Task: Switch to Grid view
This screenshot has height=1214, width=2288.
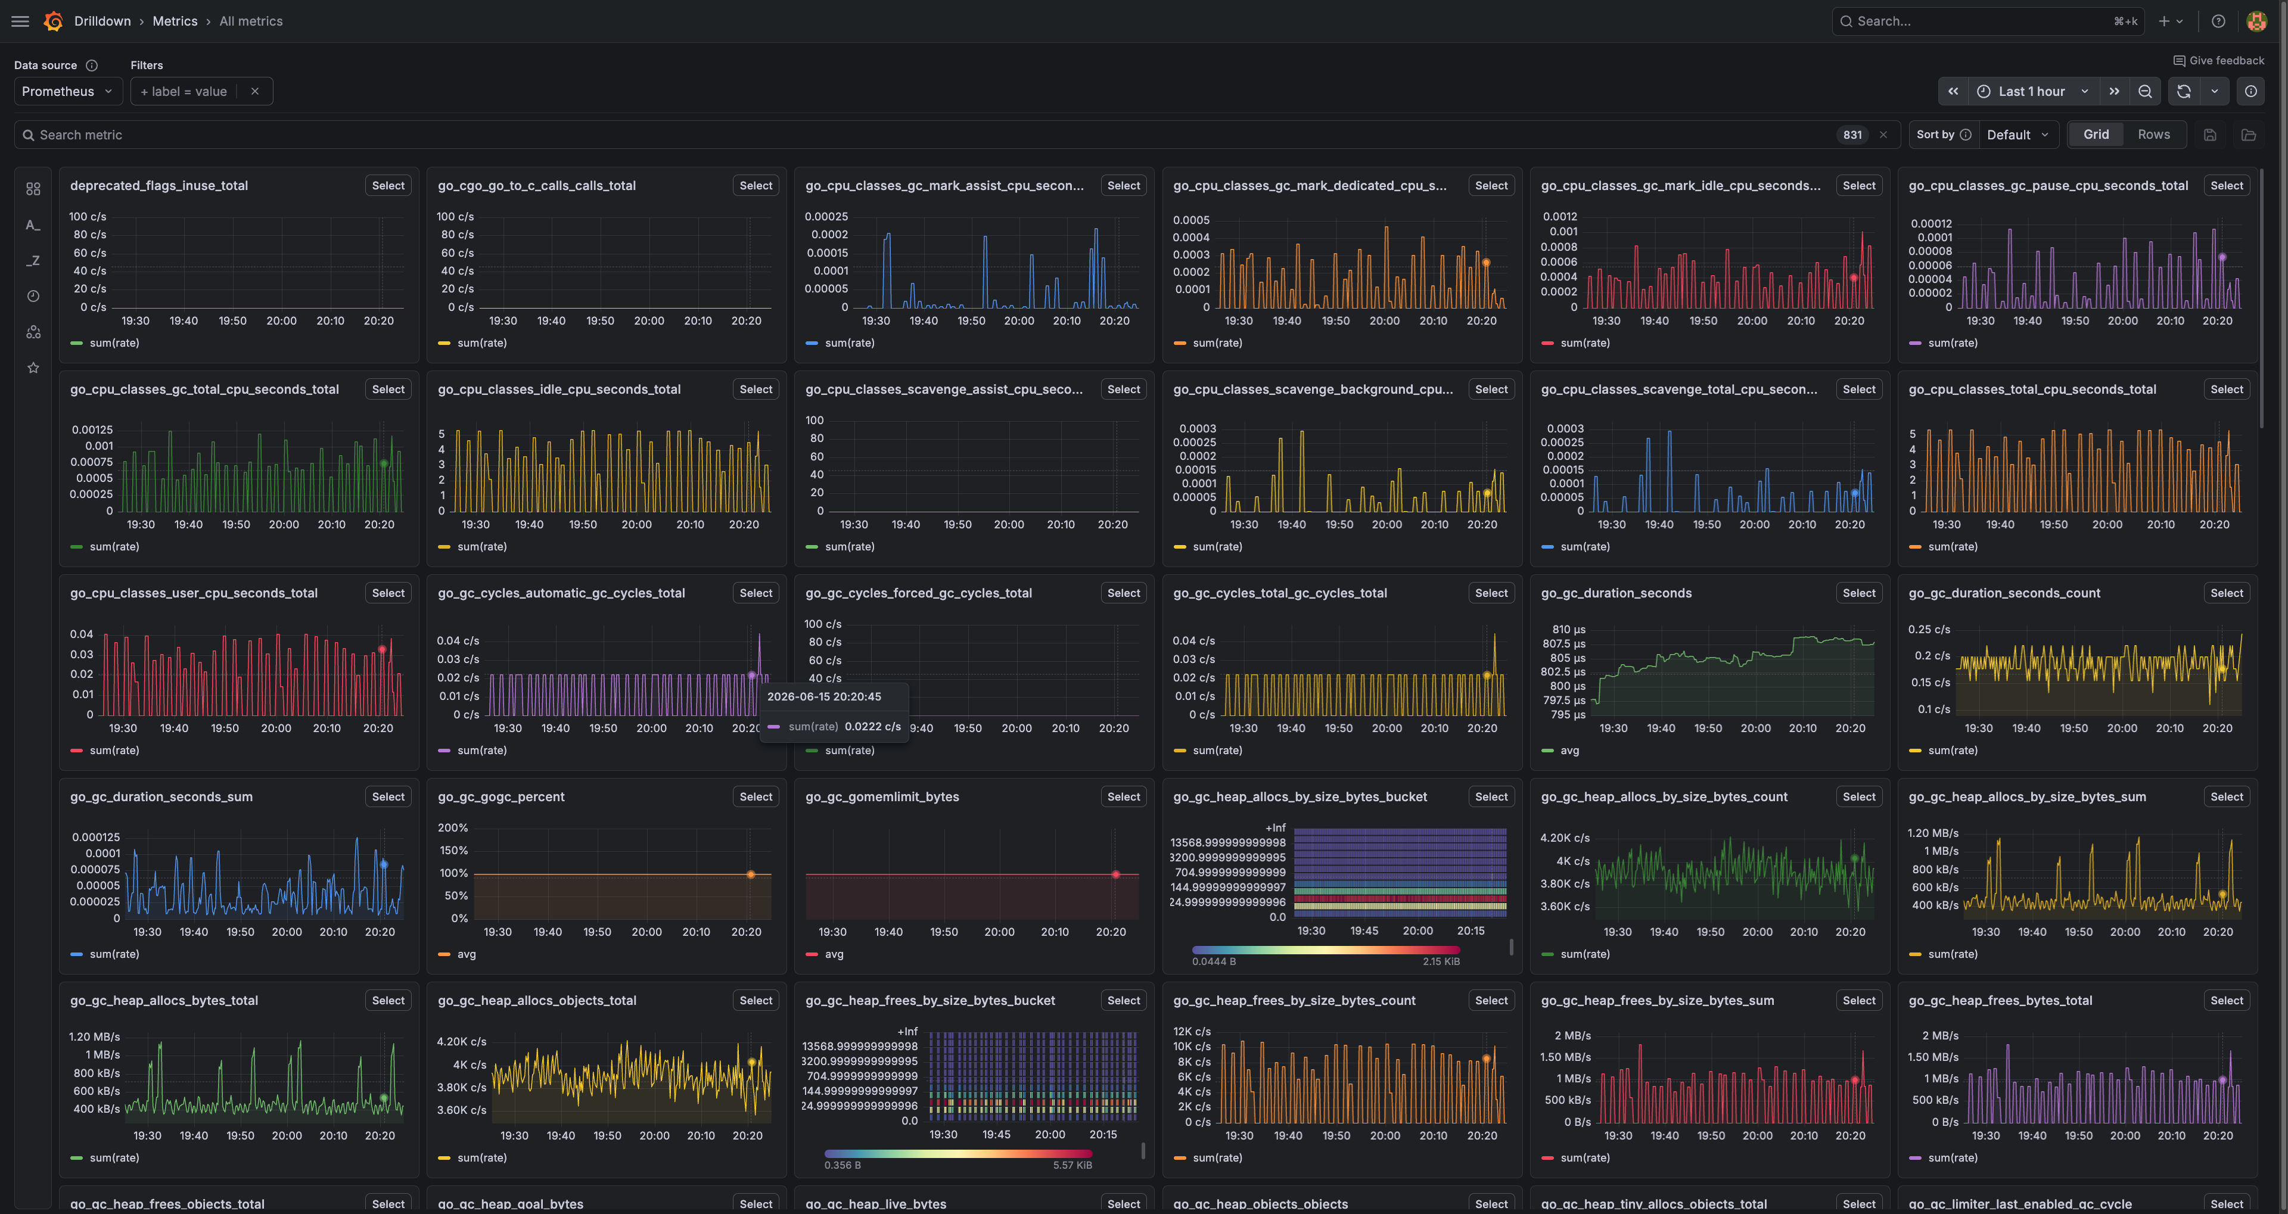Action: click(x=2096, y=135)
